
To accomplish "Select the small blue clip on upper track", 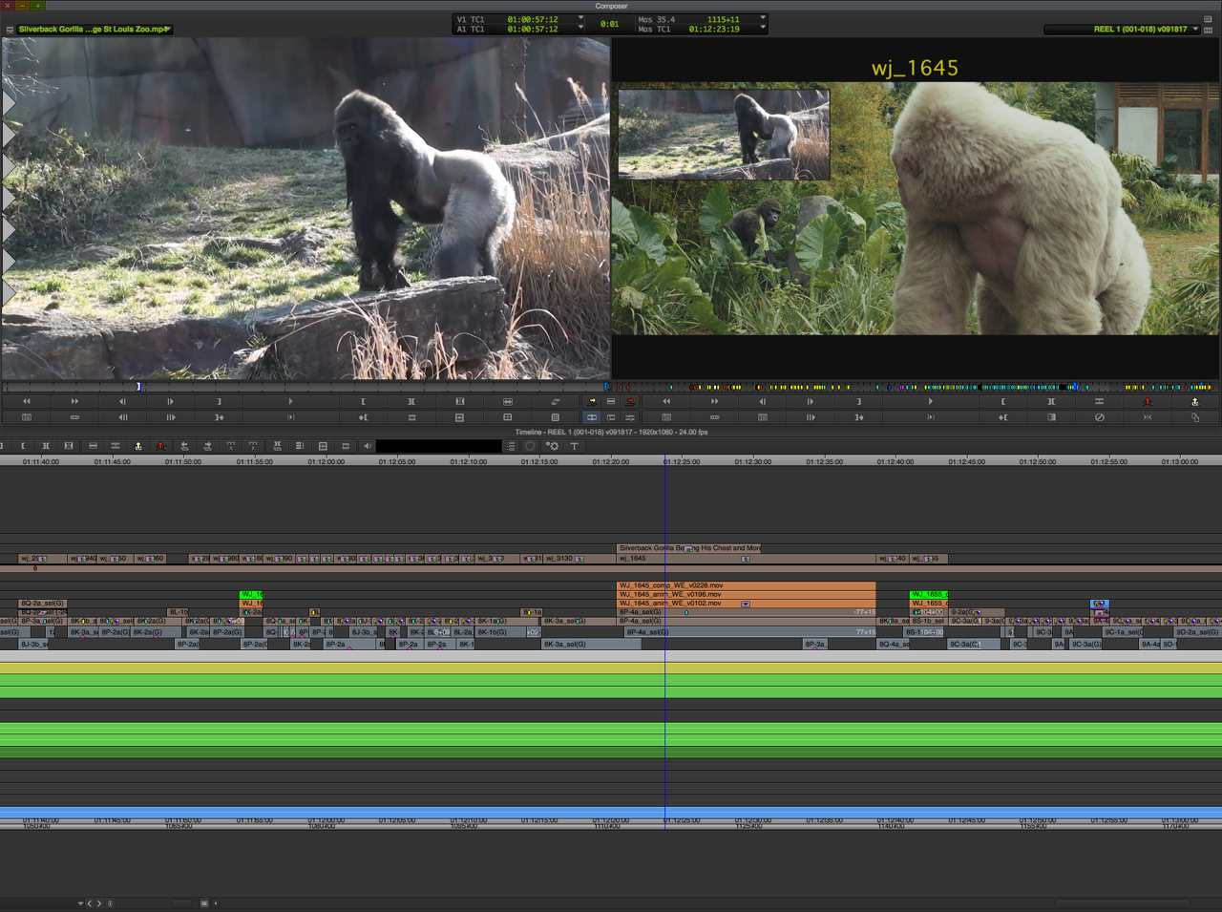I will (1100, 604).
